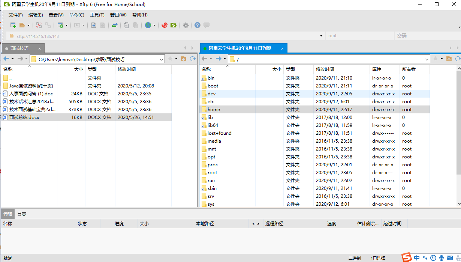This screenshot has width=461, height=262.
Task: Close the 阿里云学生机 remote tab
Action: [283, 48]
